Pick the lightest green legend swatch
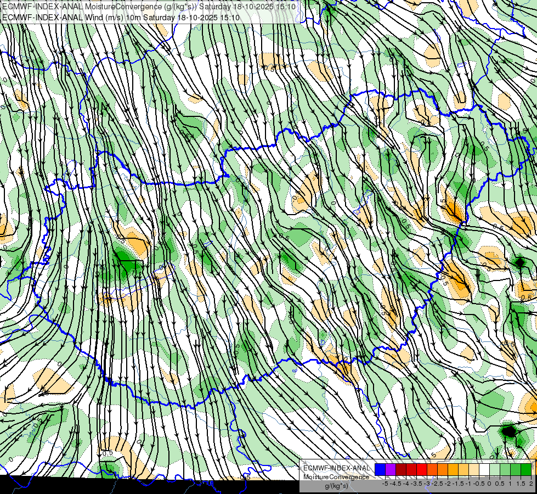 pos(495,469)
